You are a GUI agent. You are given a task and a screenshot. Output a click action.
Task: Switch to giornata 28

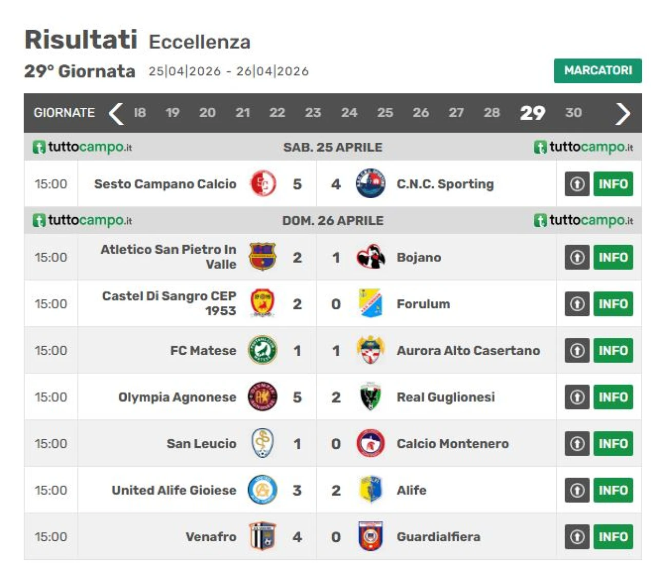(491, 113)
